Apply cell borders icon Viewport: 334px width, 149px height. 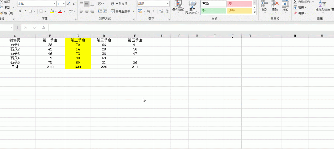41,11
